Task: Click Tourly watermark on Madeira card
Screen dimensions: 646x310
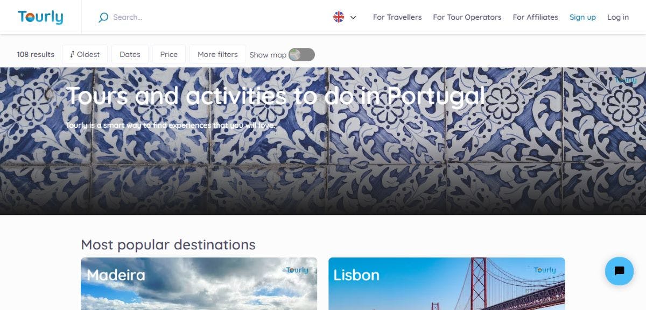Action: 297,270
